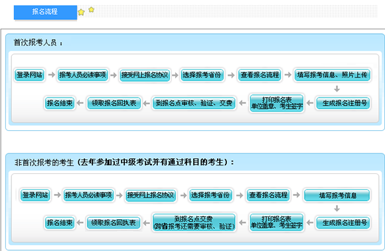Image resolution: width=385 pixels, height=251 pixels.
Task: Click 报考人员必读事项 in first-time applicant flow
Action: point(83,74)
